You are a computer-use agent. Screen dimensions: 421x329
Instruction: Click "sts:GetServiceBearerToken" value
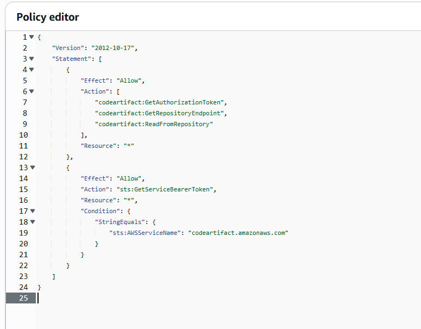(165, 189)
